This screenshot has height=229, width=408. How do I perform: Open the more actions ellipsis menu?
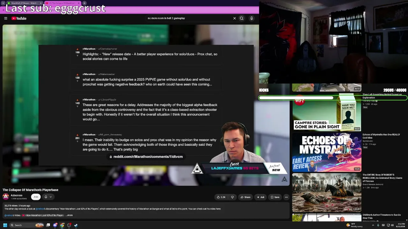(286, 197)
